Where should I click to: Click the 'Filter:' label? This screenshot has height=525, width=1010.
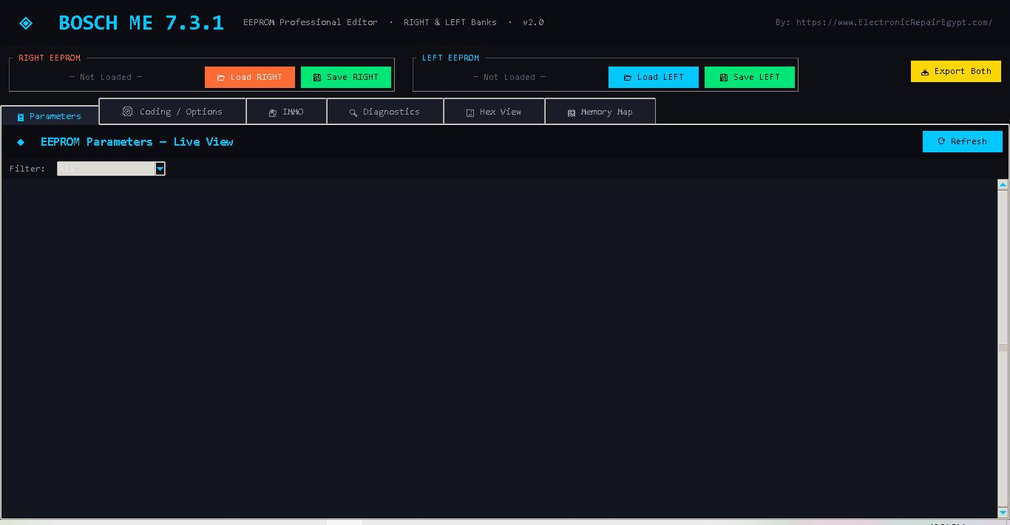[27, 169]
